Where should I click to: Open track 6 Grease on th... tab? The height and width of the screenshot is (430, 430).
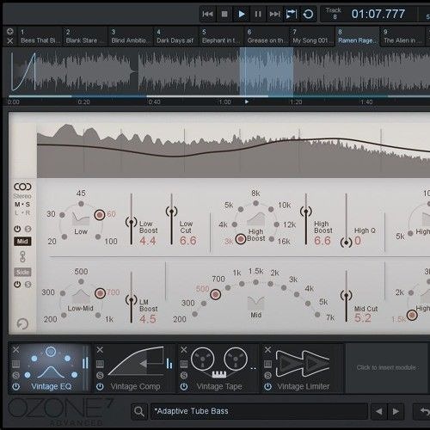(x=267, y=36)
